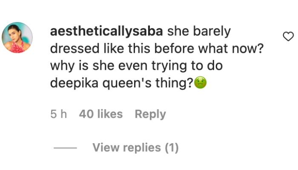The height and width of the screenshot is (170, 298).
Task: Click the aestheticallysaba username
Action: pyautogui.click(x=106, y=31)
